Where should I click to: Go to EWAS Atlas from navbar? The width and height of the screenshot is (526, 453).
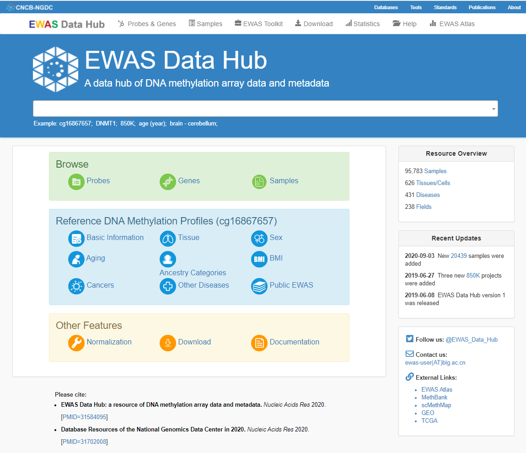coord(452,24)
